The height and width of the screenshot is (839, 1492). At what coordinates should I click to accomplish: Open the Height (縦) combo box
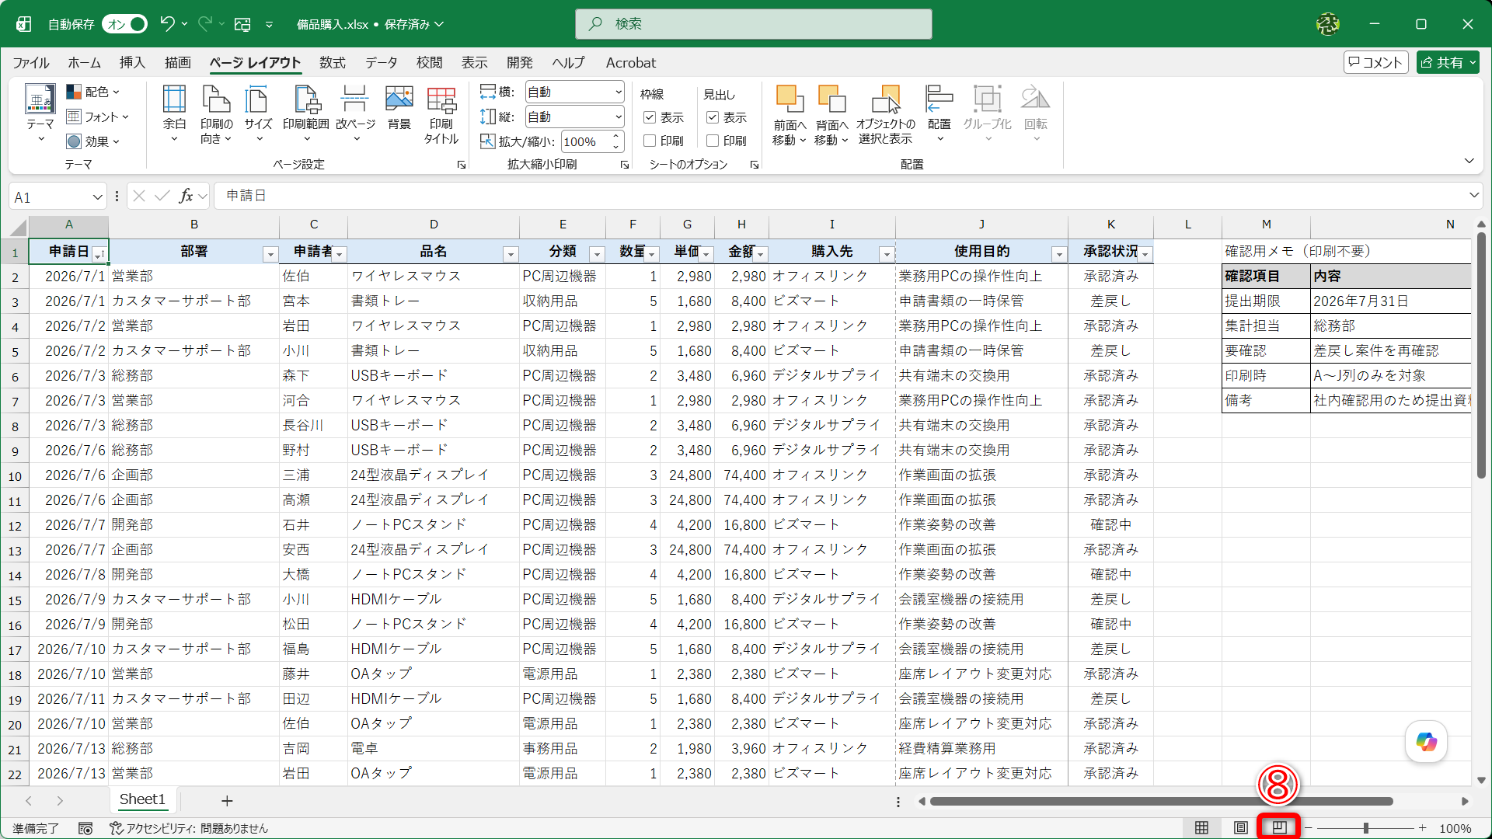pos(574,117)
